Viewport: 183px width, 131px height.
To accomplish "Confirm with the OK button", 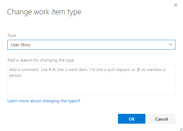I will [x=132, y=119].
